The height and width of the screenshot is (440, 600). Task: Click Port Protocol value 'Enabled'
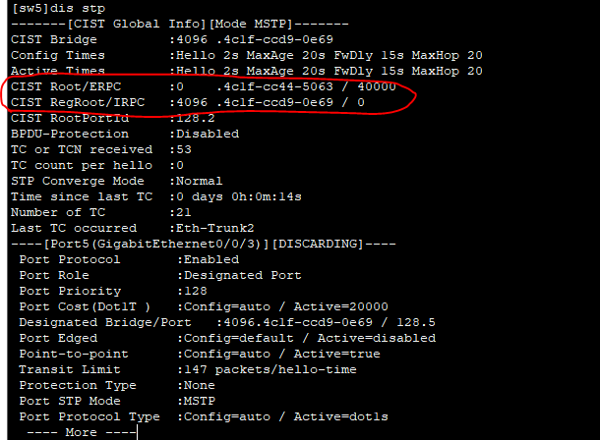pos(211,259)
